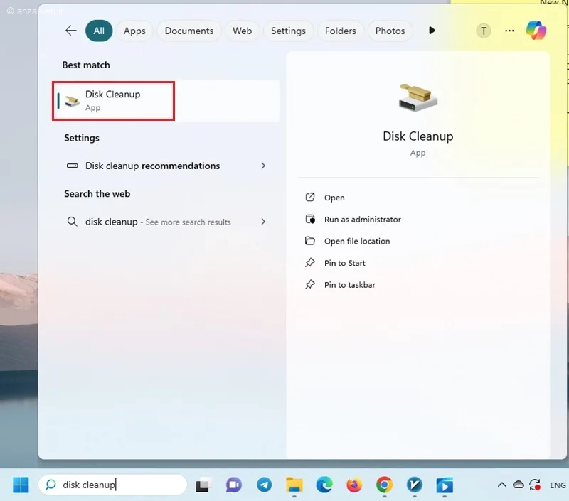Click the Copilot icon in the search panel
The height and width of the screenshot is (501, 569).
click(536, 31)
